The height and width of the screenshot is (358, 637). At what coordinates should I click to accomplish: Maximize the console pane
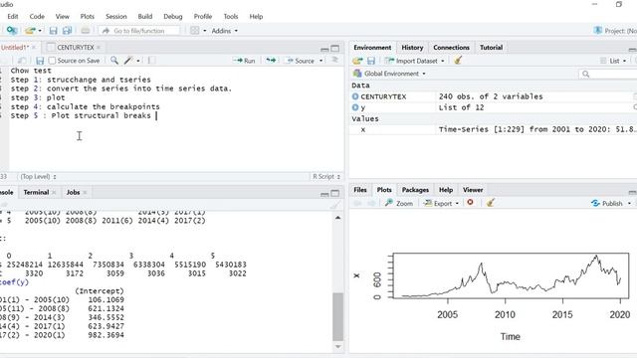point(335,193)
